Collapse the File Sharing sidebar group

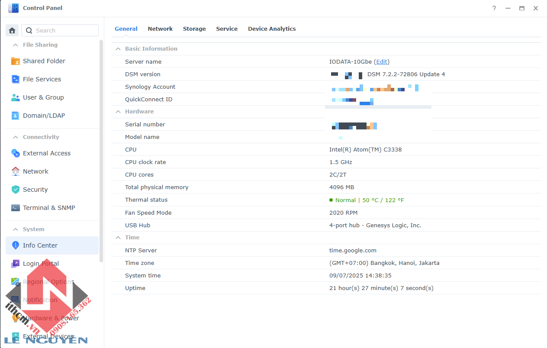click(x=16, y=45)
